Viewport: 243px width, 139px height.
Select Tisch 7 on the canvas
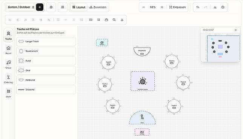(x=174, y=106)
